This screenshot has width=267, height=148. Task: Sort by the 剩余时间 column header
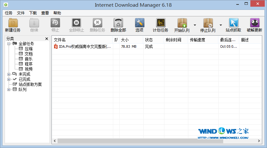point(176,40)
